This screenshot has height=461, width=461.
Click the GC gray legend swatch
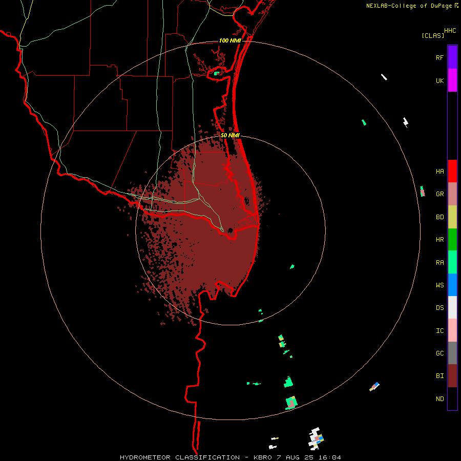click(452, 353)
